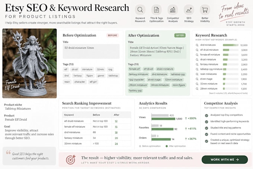Click the '12,000' search volume value
Viewport: 253px width, 169px height.
tap(244, 45)
